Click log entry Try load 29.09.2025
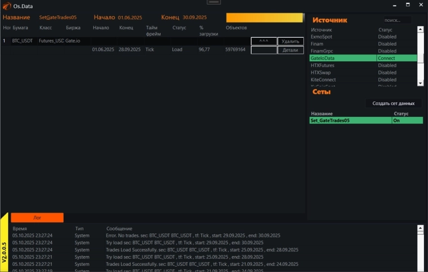428x272 pixels. coord(185,243)
